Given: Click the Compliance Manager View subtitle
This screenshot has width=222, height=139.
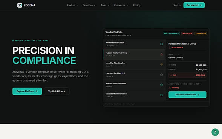Looking at the screenshot, I should [x=118, y=36].
